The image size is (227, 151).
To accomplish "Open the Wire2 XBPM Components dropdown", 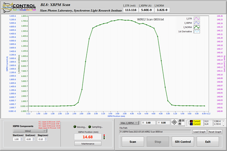I will pyautogui.click(x=30, y=131).
